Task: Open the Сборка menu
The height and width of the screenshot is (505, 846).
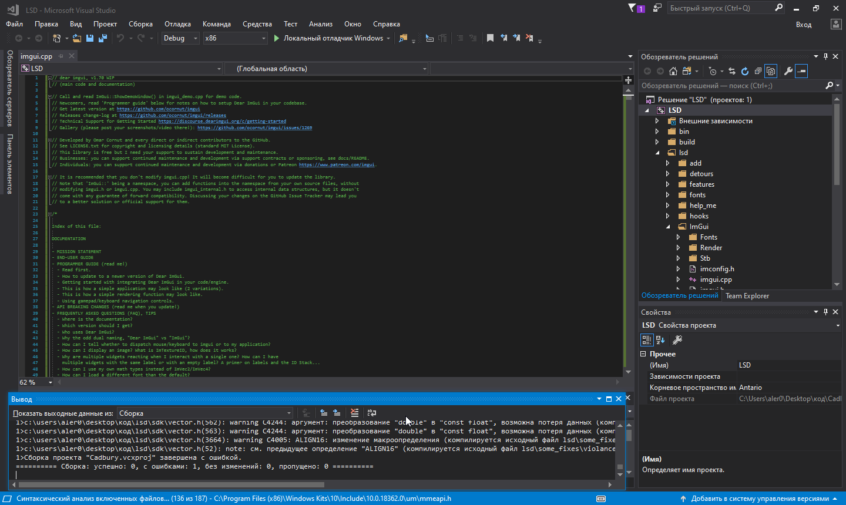Action: pos(140,24)
